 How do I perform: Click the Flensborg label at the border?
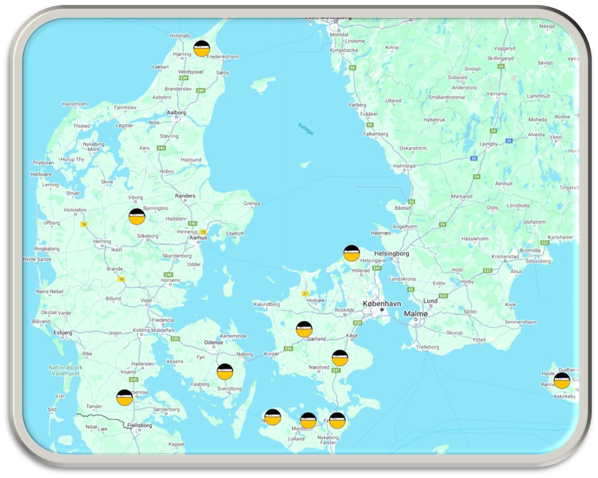point(139,426)
